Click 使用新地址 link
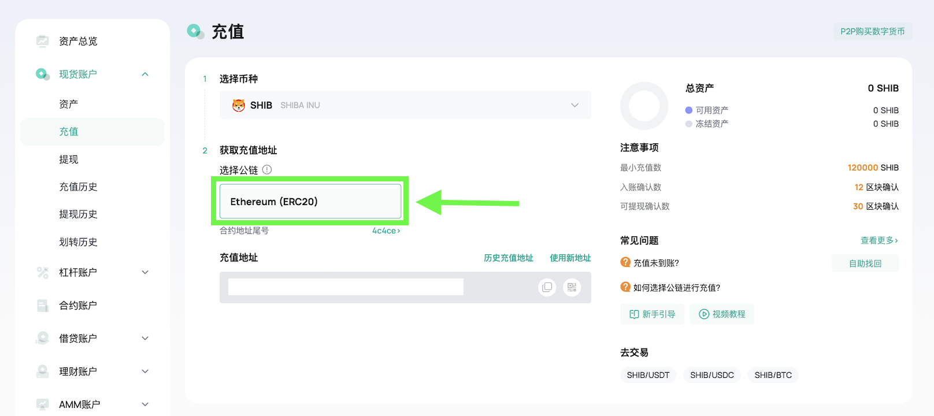This screenshot has width=934, height=416. (570, 258)
